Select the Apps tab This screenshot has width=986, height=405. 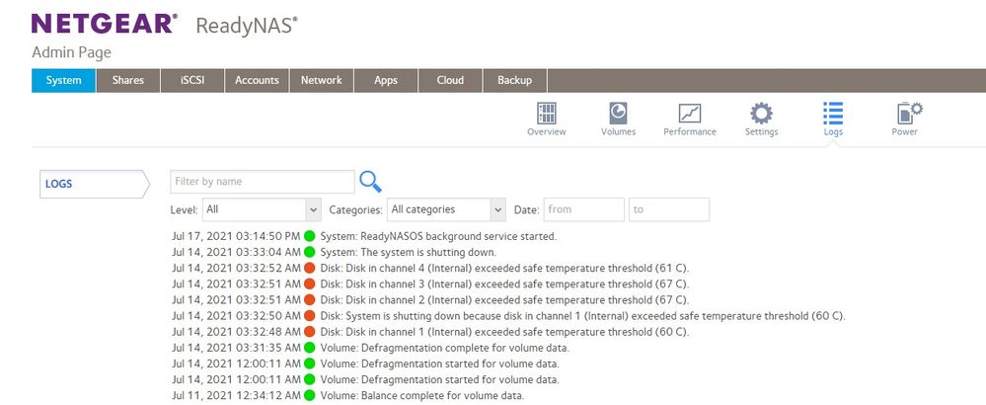(x=386, y=80)
